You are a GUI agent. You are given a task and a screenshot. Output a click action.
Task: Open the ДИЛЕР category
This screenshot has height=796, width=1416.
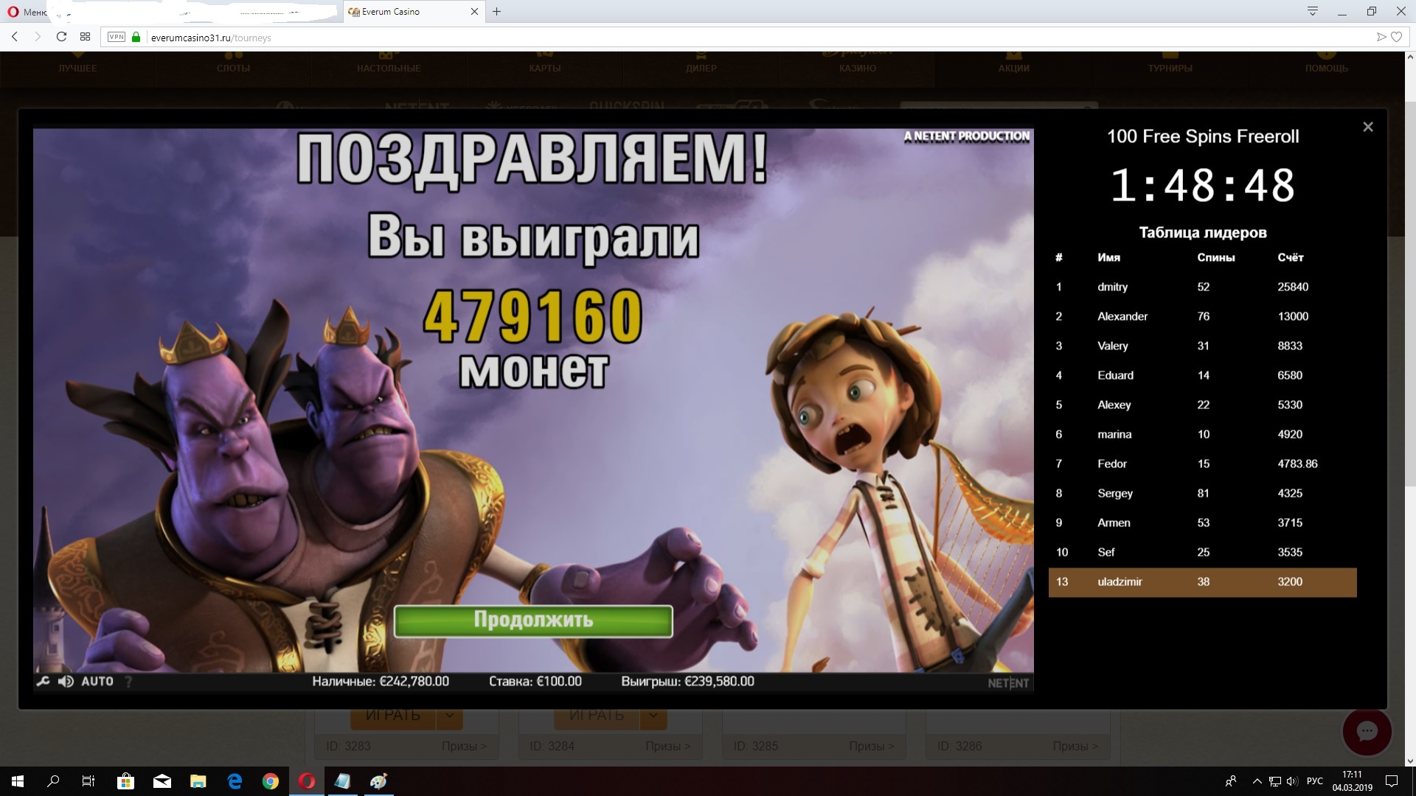tap(701, 68)
